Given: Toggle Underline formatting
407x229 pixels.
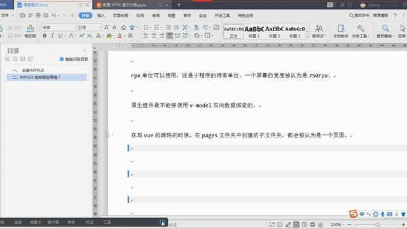Looking at the screenshot, I should point(60,36).
